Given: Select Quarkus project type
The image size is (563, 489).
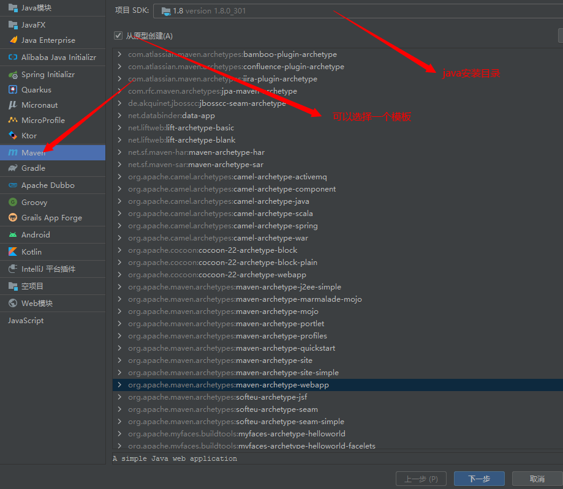Looking at the screenshot, I should click(53, 90).
